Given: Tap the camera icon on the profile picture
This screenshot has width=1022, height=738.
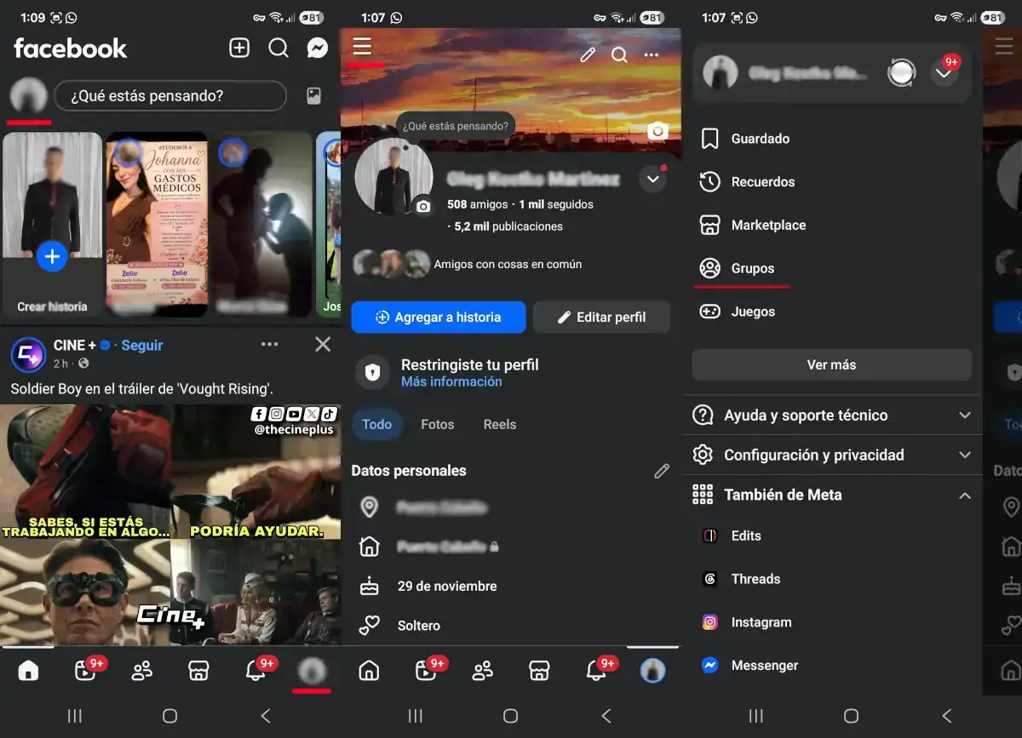Looking at the screenshot, I should click(423, 206).
